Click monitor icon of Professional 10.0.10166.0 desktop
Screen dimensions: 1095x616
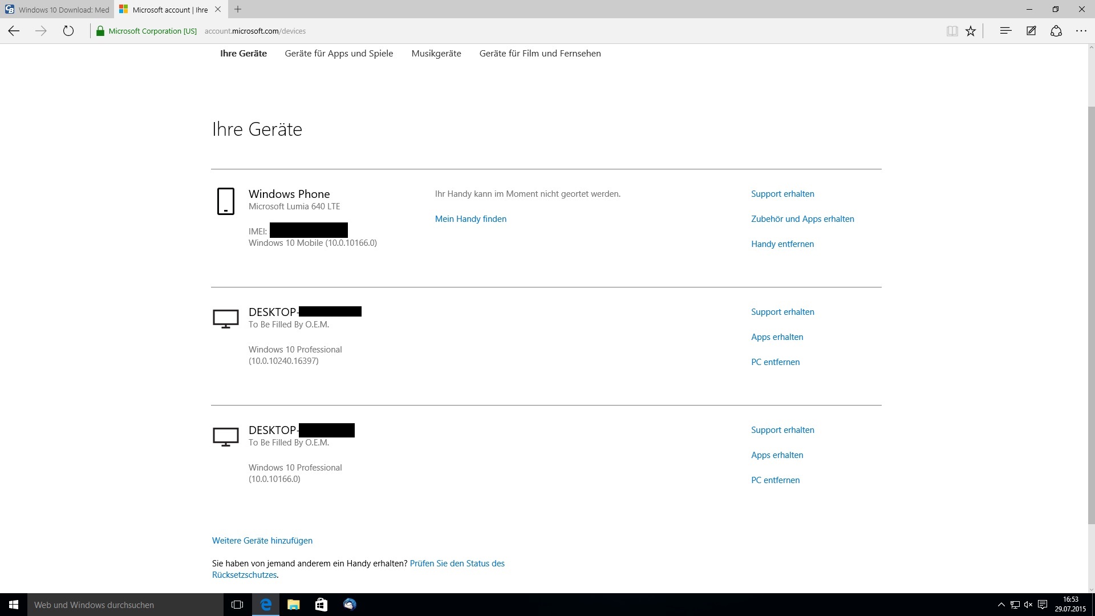tap(226, 437)
